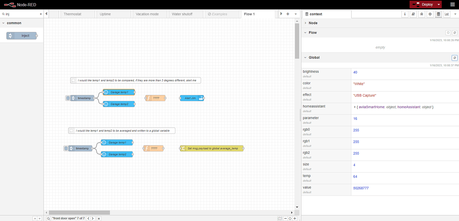The image size is (459, 221).
Task: Toggle the Flow auto-refresh checkbox
Action: click(x=448, y=33)
